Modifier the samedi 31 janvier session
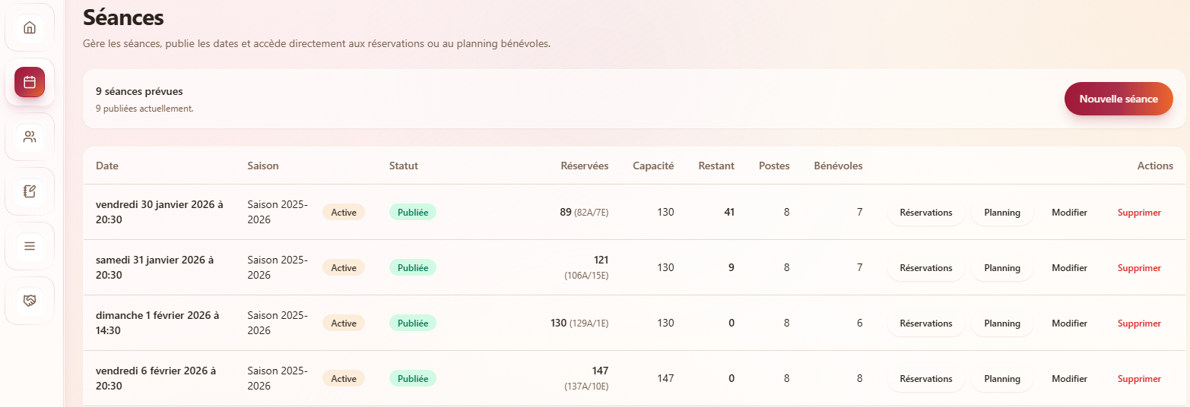 (1069, 268)
